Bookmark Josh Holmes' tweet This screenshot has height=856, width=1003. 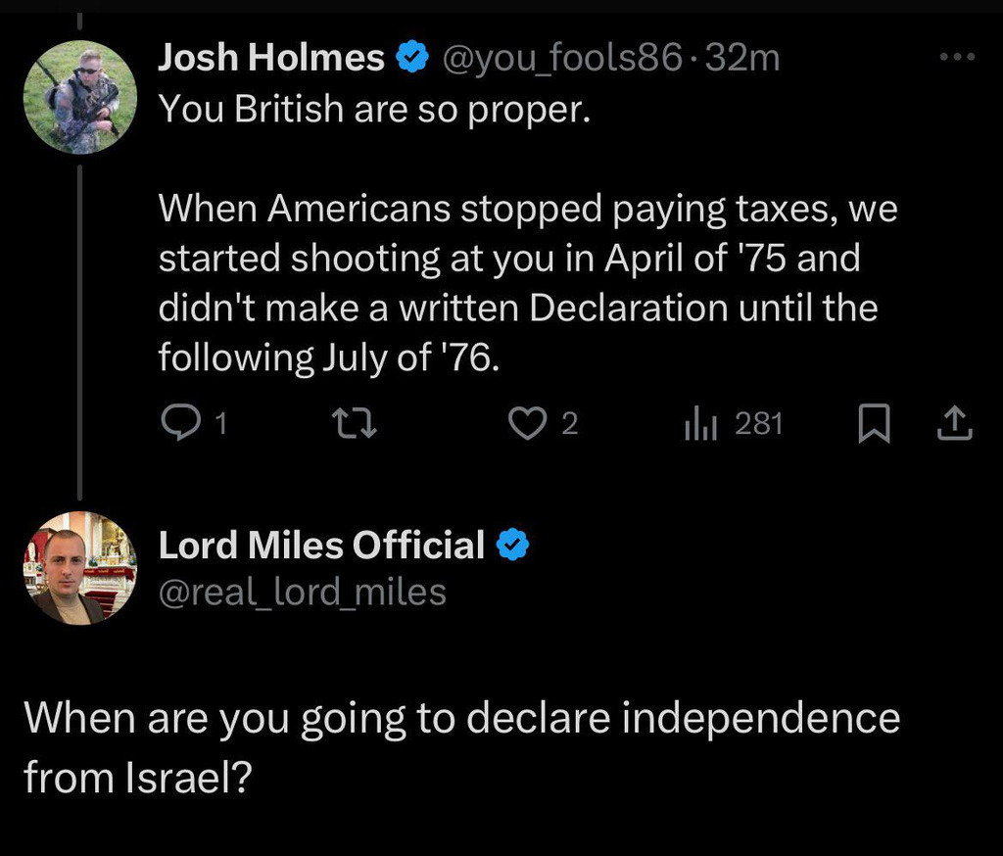[x=872, y=424]
